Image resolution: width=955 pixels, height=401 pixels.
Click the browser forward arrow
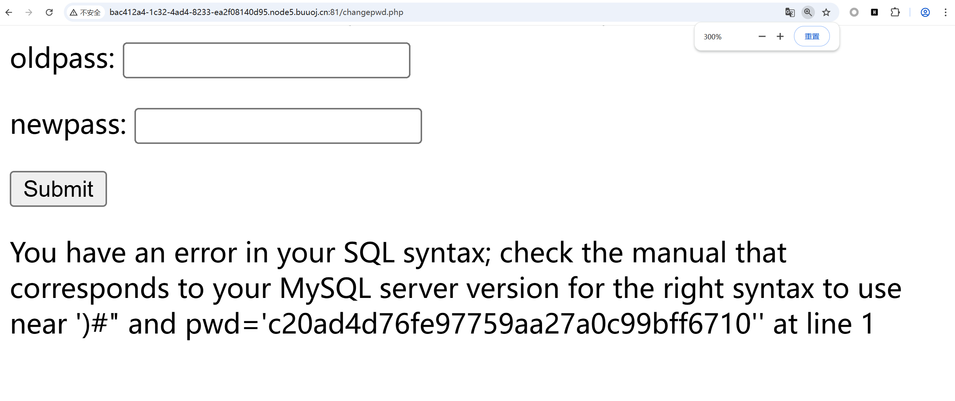click(29, 12)
